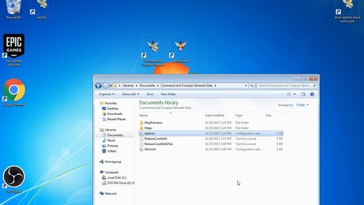Open Pictures library in navigation pane

tap(110, 146)
